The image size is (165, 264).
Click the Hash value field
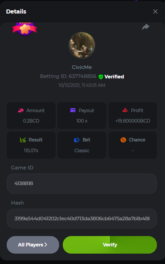click(x=82, y=218)
